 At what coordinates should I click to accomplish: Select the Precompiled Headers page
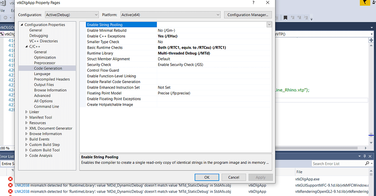[x=52, y=79]
